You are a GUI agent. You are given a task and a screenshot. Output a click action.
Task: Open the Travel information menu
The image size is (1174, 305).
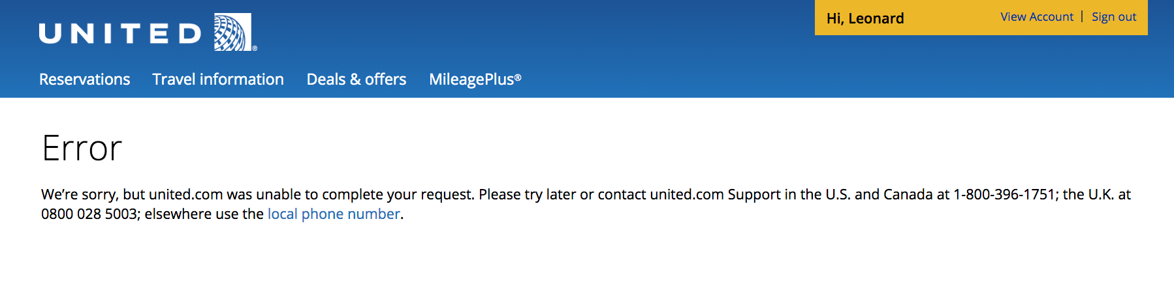218,80
